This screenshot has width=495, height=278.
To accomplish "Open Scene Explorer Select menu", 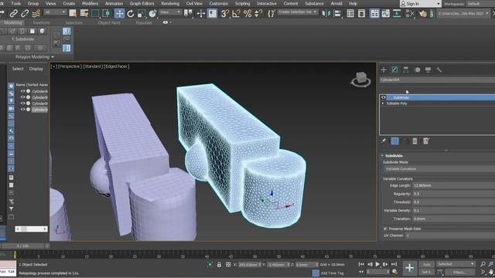I will pyautogui.click(x=18, y=69).
